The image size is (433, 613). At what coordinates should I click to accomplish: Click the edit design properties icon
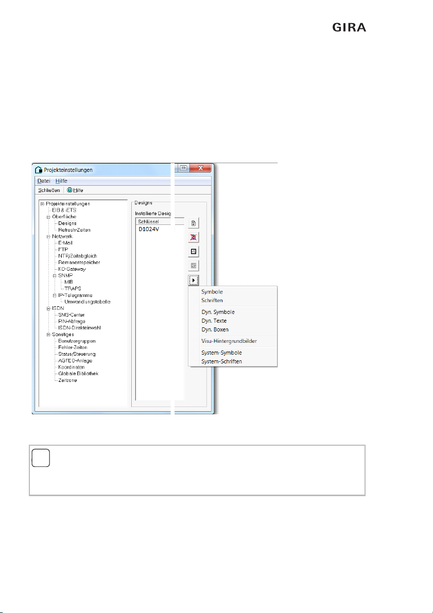pyautogui.click(x=194, y=252)
